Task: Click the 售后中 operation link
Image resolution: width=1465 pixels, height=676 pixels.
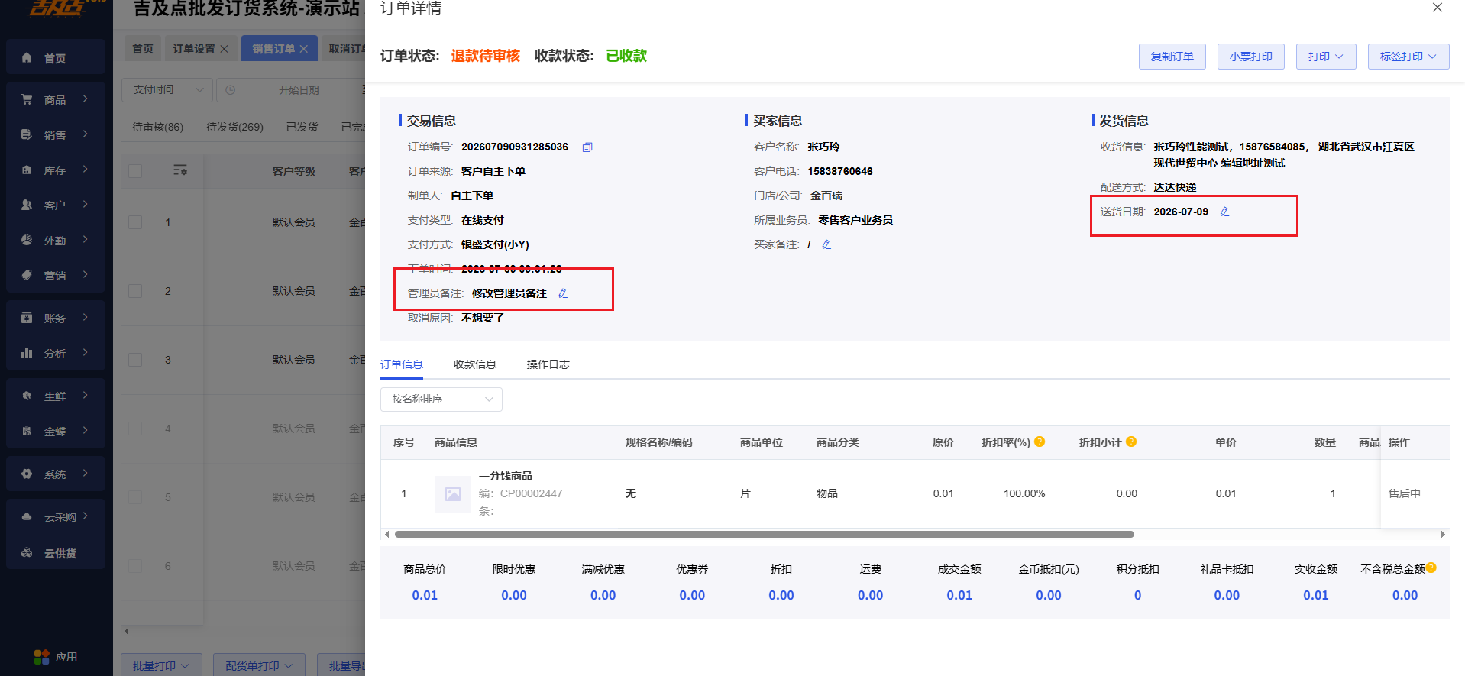Action: 1405,493
